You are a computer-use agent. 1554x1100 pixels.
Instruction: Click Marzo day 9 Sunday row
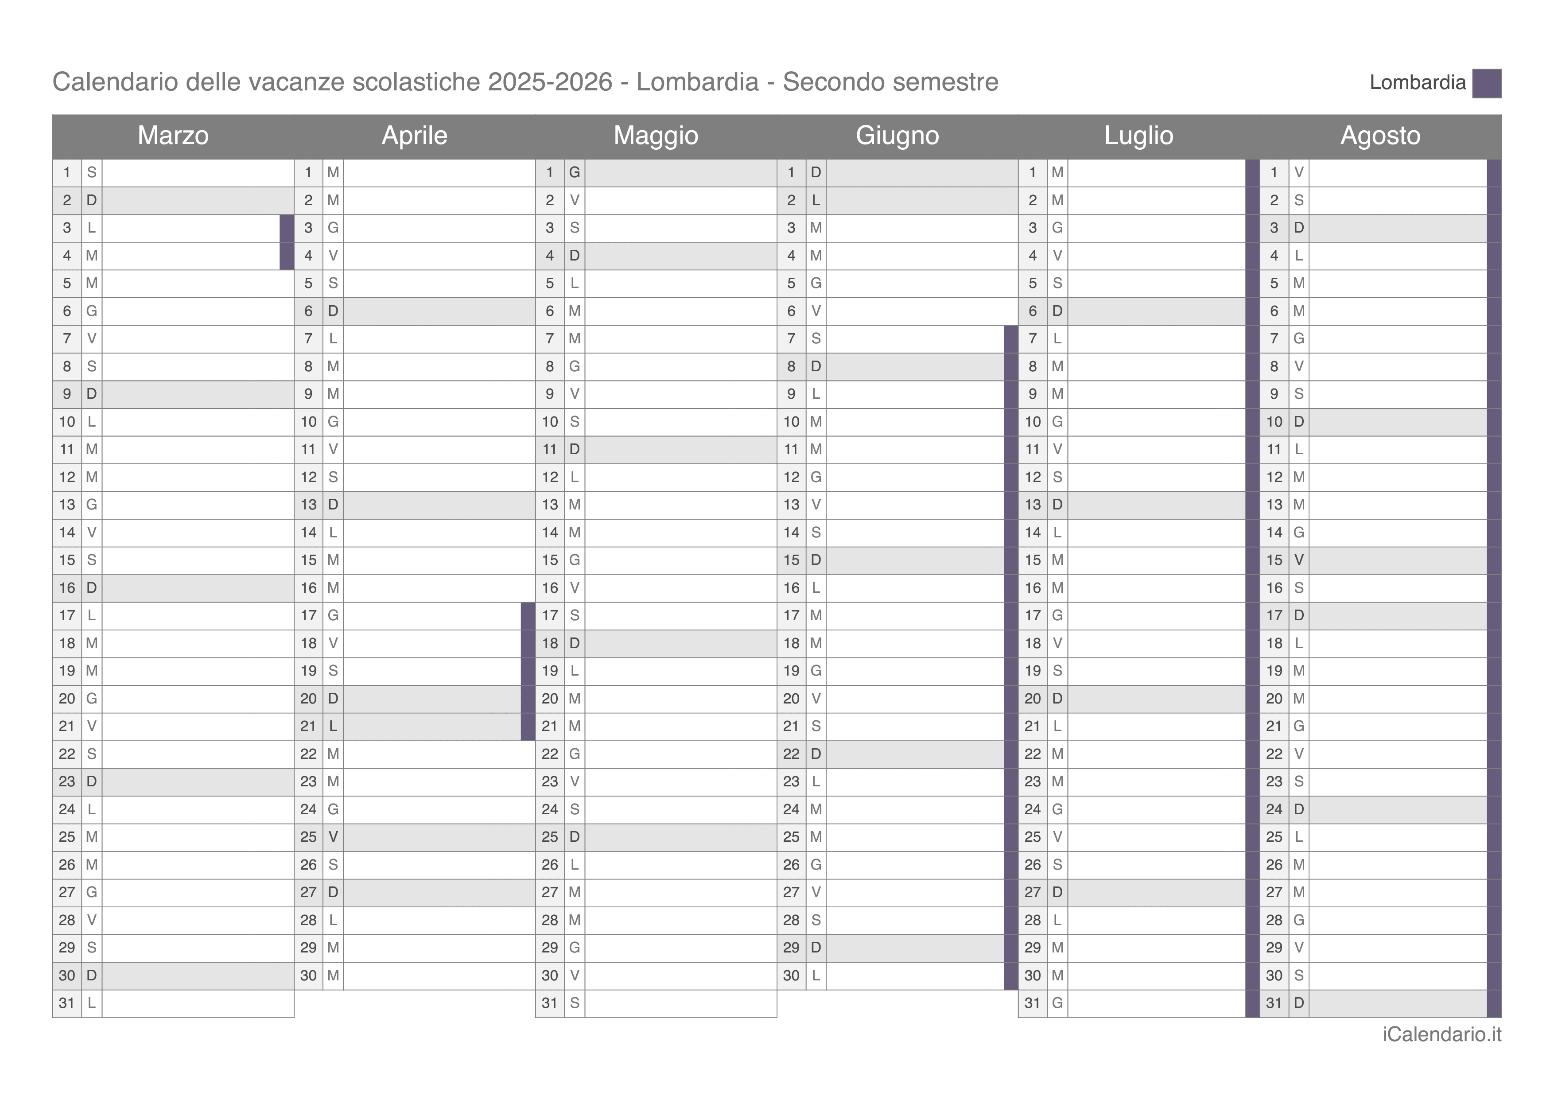click(173, 394)
